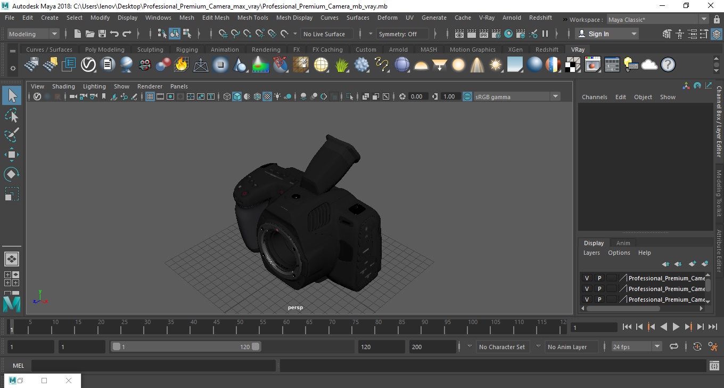
Task: Undo the last action
Action: 114,34
